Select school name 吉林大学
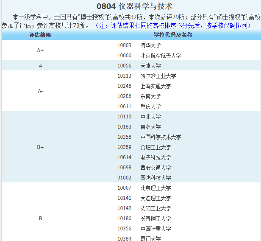This screenshot has width=261, height=241. click(150, 127)
